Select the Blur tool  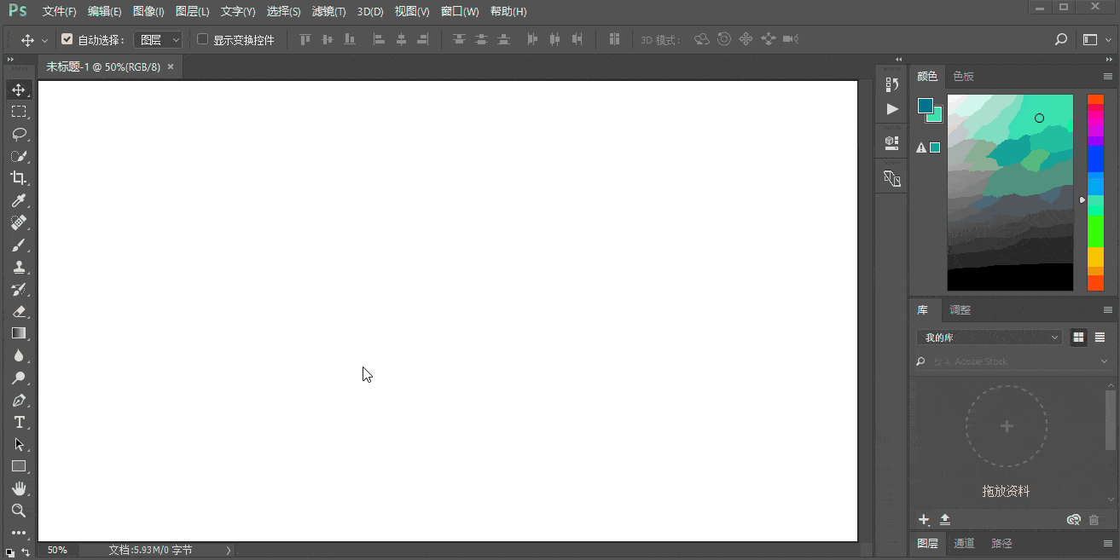(19, 355)
